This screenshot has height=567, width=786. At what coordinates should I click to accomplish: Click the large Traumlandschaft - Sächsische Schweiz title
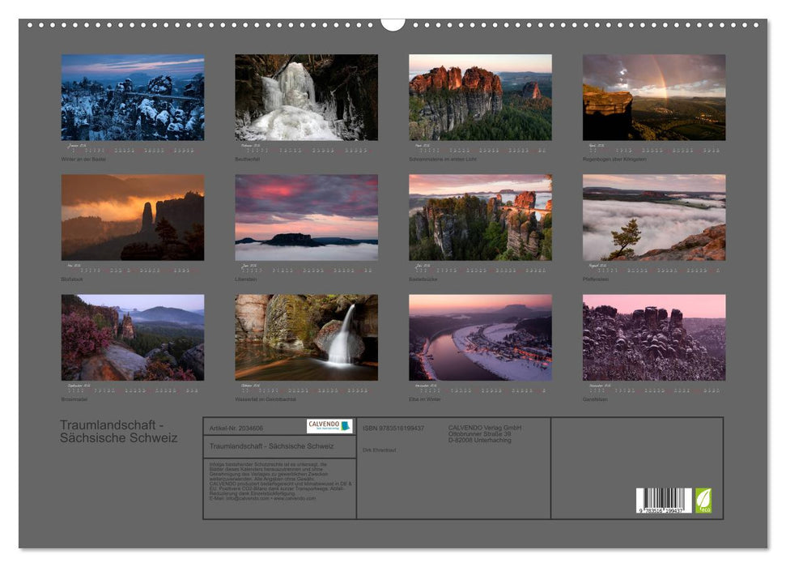pos(118,432)
